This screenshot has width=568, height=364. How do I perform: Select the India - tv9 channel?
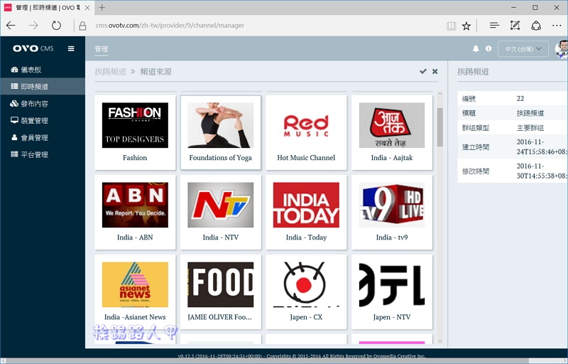coord(392,213)
